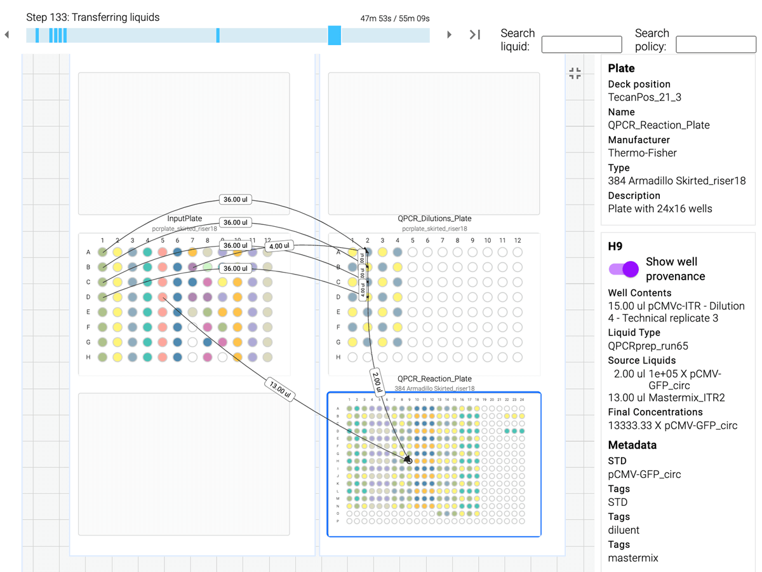Click the current position marker on the timeline
This screenshot has width=762, height=572.
[x=335, y=35]
